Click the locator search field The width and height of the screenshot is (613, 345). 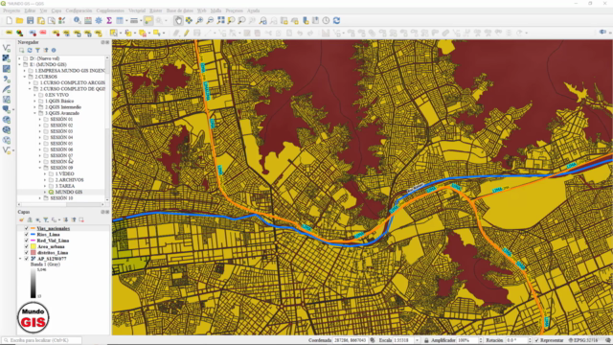[x=41, y=340]
